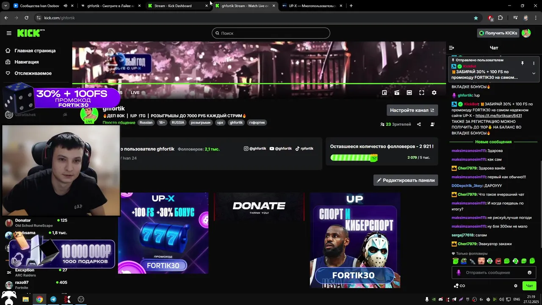Open Главная страница in sidebar
This screenshot has width=542, height=305.
click(x=30, y=50)
